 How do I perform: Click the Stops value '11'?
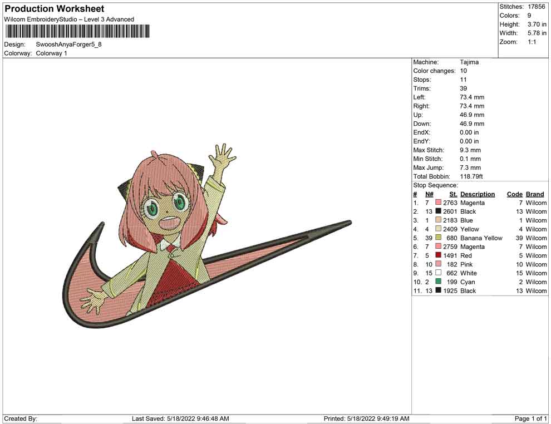pyautogui.click(x=464, y=80)
